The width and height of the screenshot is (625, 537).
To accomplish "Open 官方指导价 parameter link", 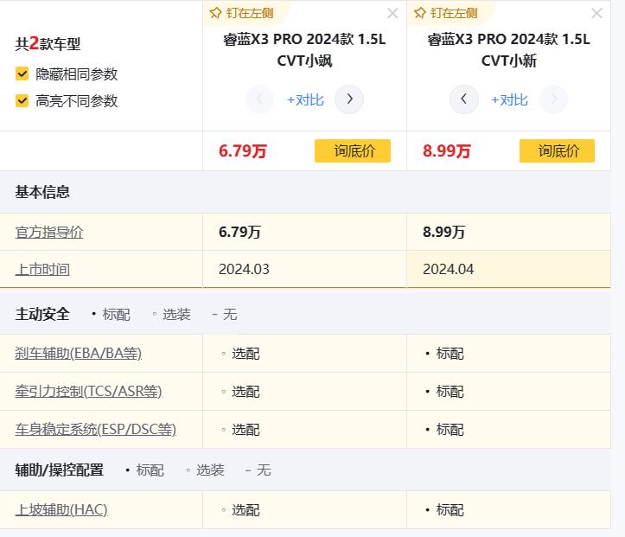I will point(49,232).
